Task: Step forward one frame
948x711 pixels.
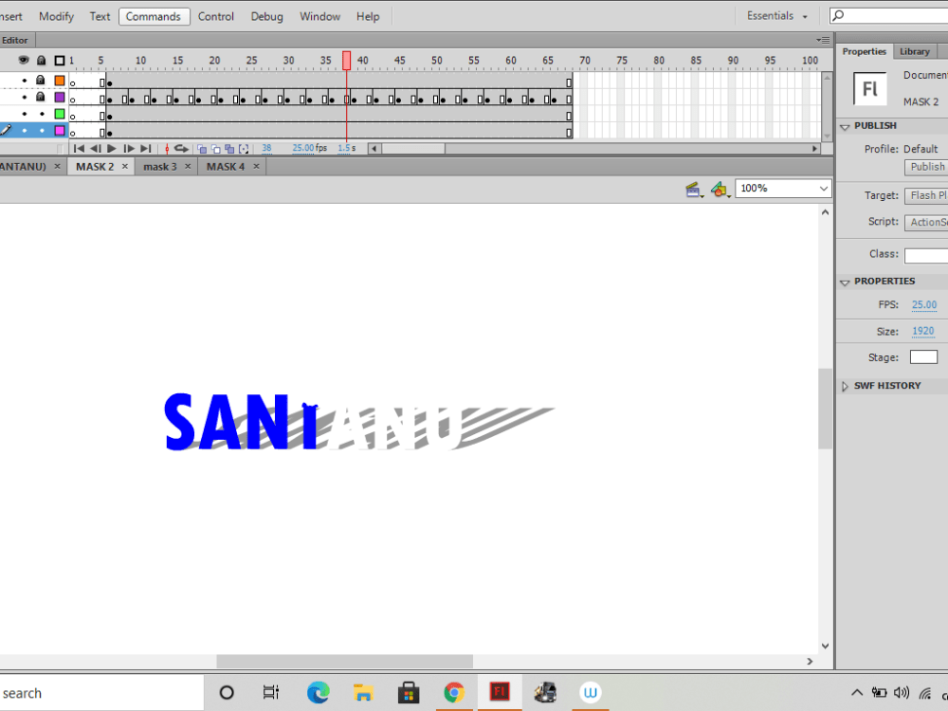Action: click(x=128, y=148)
